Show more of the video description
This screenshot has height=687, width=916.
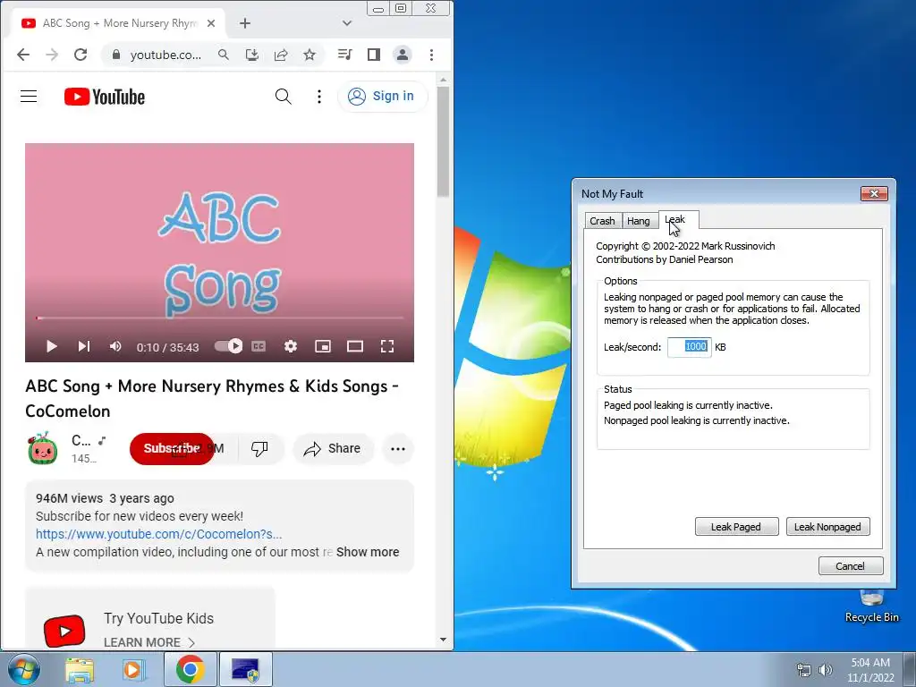point(368,552)
